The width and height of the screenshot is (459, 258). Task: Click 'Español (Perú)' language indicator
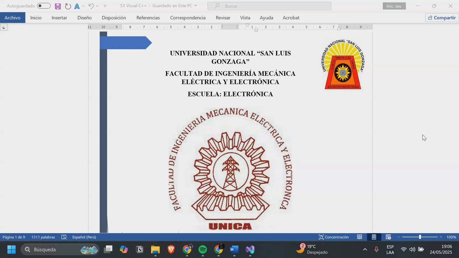tap(84, 237)
